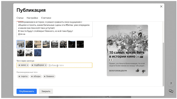Select the second cover thumbnail
This screenshot has height=99, width=177.
[x=29, y=44]
